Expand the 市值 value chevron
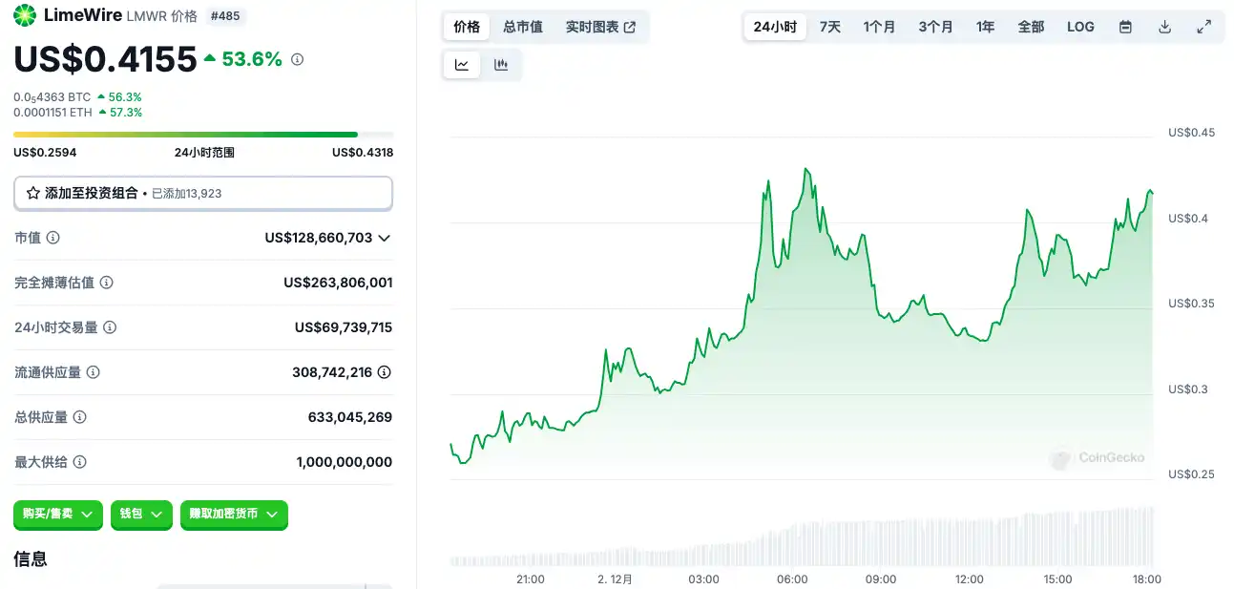 [x=385, y=238]
